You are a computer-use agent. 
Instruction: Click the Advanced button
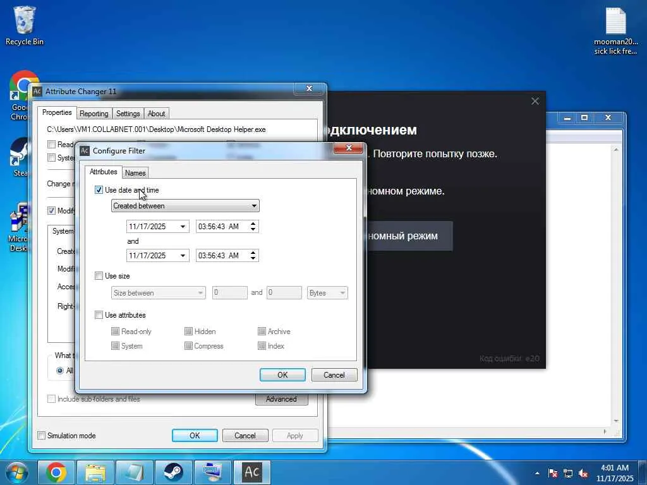281,399
